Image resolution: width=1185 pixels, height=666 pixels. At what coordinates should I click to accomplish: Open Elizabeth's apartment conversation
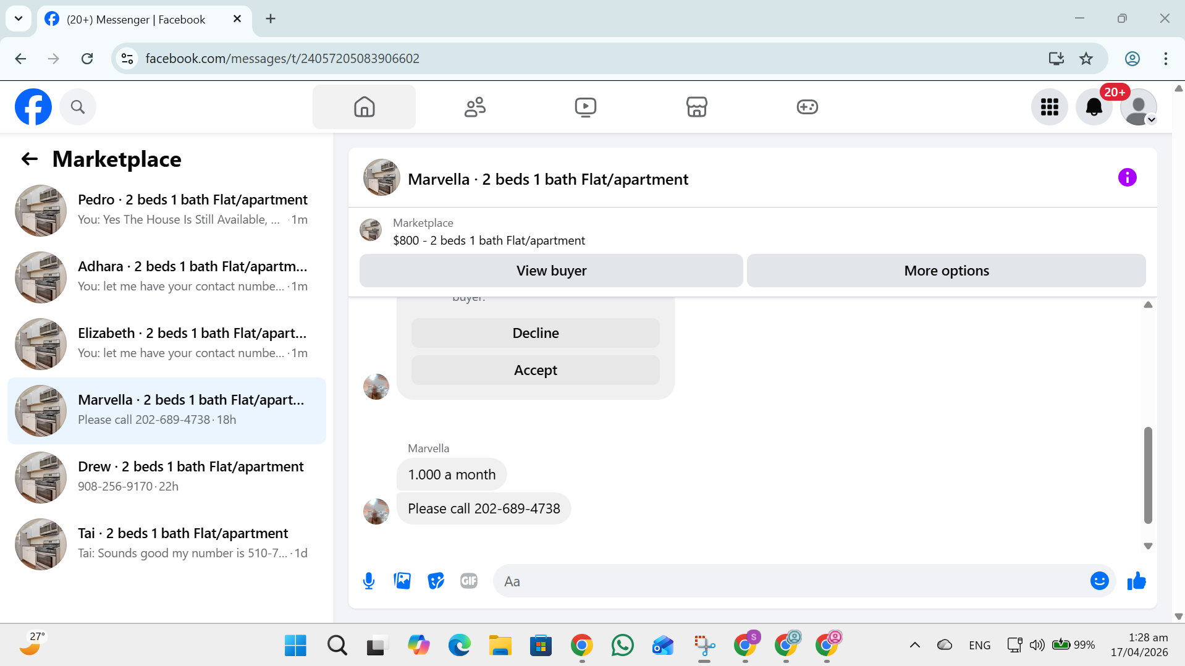167,344
